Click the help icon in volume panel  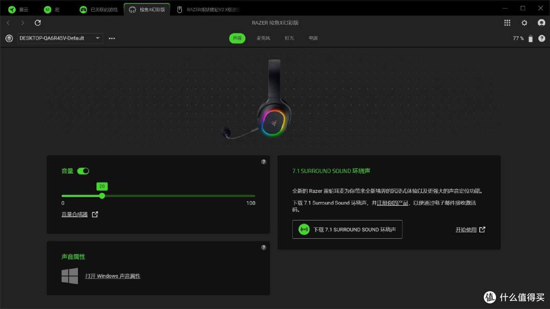coord(263,162)
